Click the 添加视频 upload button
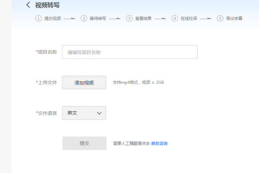 tap(84, 82)
